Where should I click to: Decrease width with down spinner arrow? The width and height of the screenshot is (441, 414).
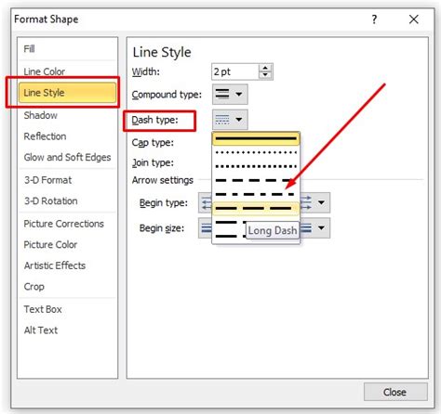coord(265,75)
